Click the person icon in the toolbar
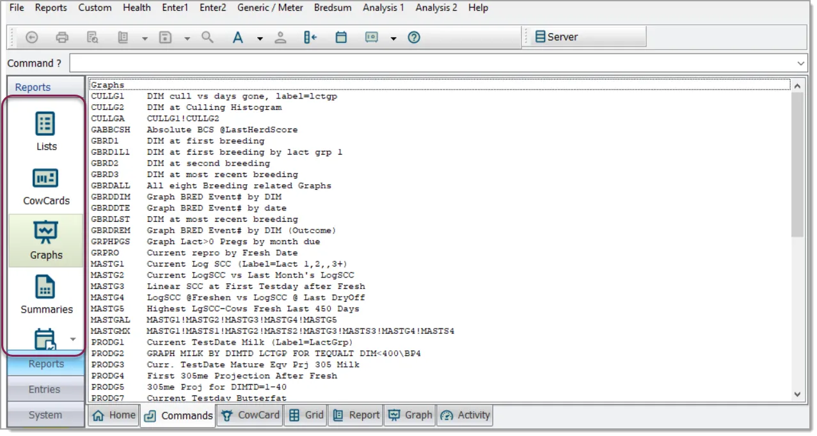Image resolution: width=817 pixels, height=436 pixels. [280, 38]
